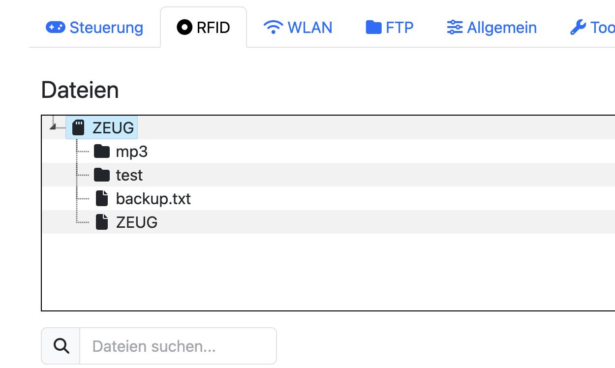Click the Allgemein sliders icon
This screenshot has width=615, height=368.
455,28
